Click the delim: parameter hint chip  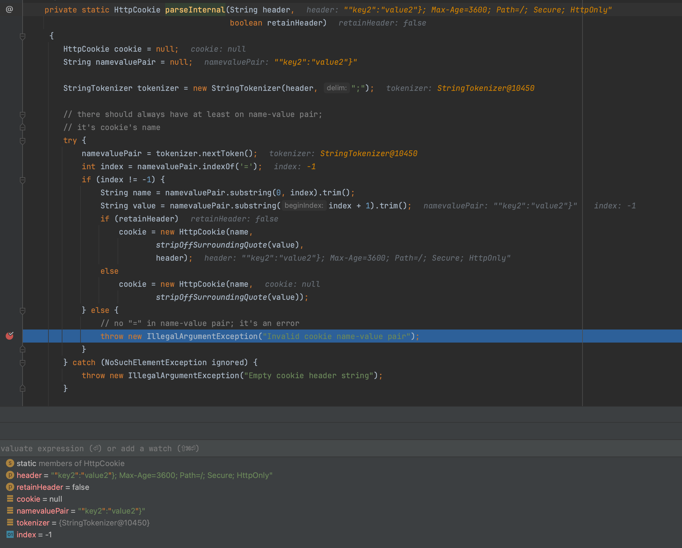[x=337, y=88]
